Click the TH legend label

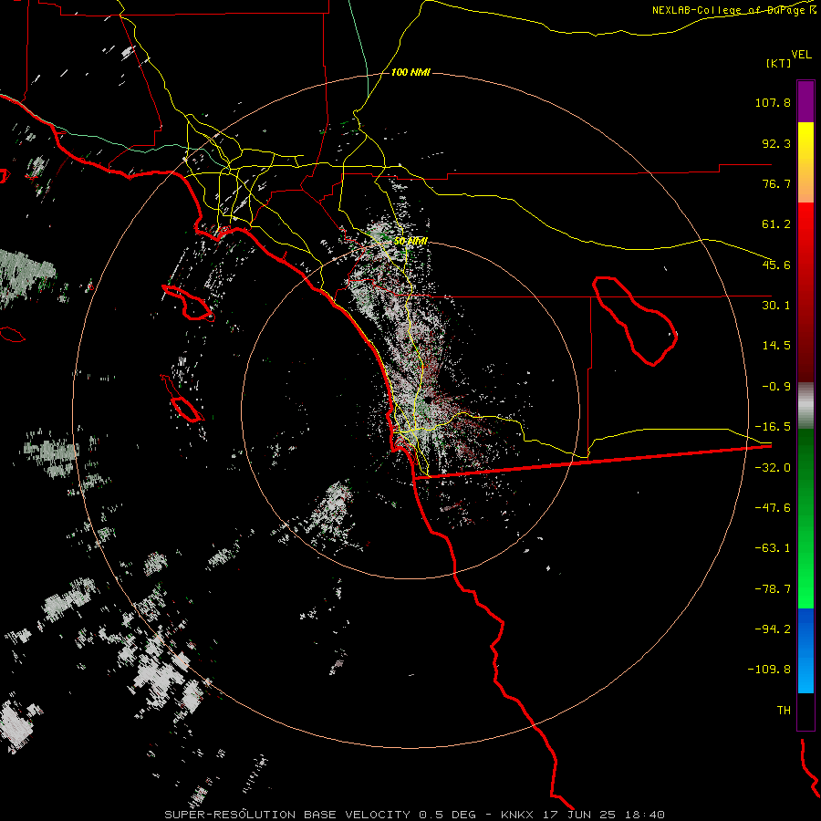pyautogui.click(x=784, y=711)
